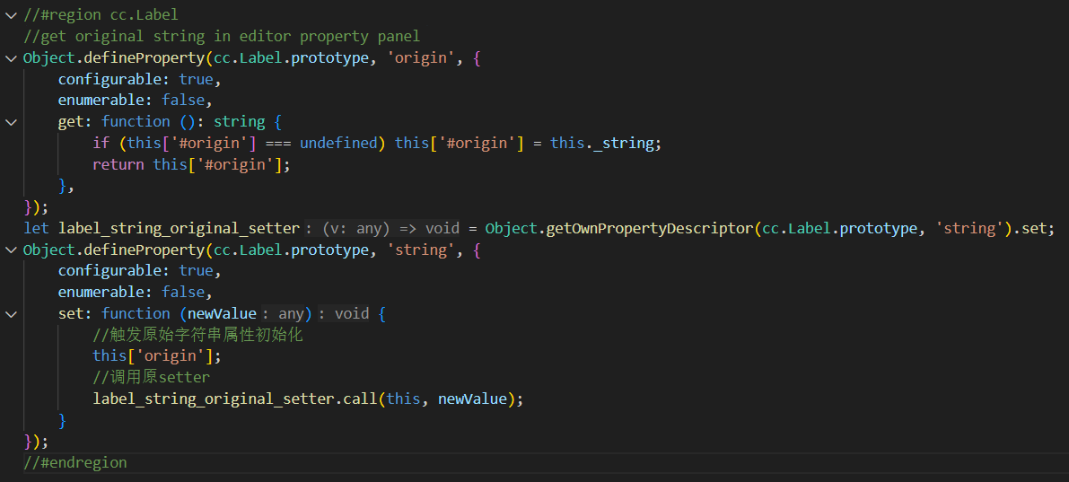The height and width of the screenshot is (482, 1069).
Task: Click the 'set' property key before function (newValue
Action: pyautogui.click(x=71, y=313)
